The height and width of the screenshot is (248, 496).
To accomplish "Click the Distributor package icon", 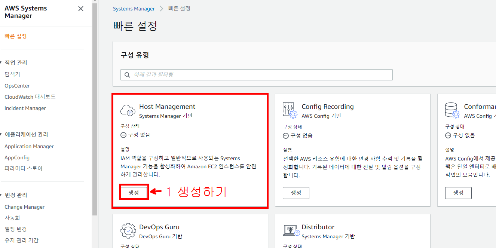I will click(x=291, y=231).
